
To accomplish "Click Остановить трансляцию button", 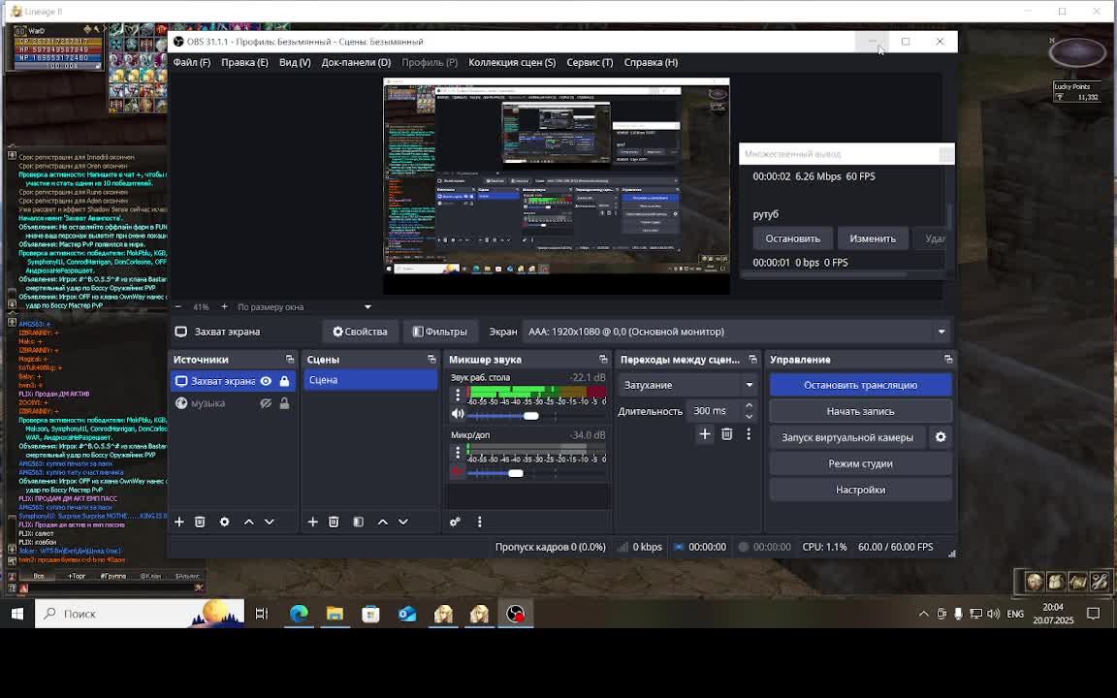I will (x=861, y=385).
